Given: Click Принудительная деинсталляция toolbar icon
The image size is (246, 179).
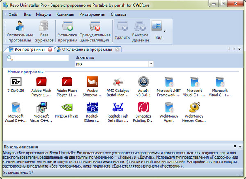Looking at the screenshot, I should pyautogui.click(x=95, y=31).
